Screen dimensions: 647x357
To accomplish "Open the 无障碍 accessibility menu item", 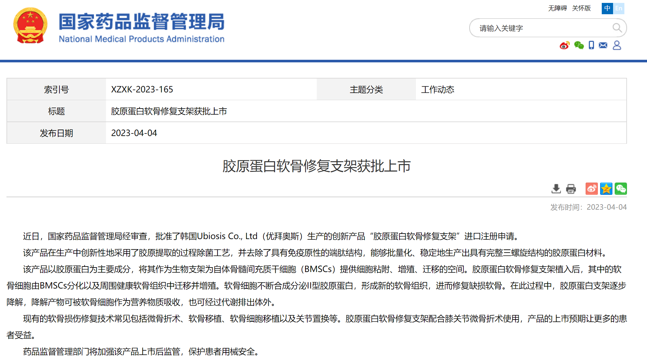I will (557, 8).
